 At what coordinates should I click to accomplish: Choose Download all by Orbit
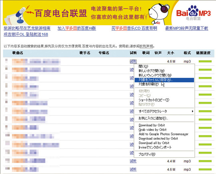coord(154,143)
